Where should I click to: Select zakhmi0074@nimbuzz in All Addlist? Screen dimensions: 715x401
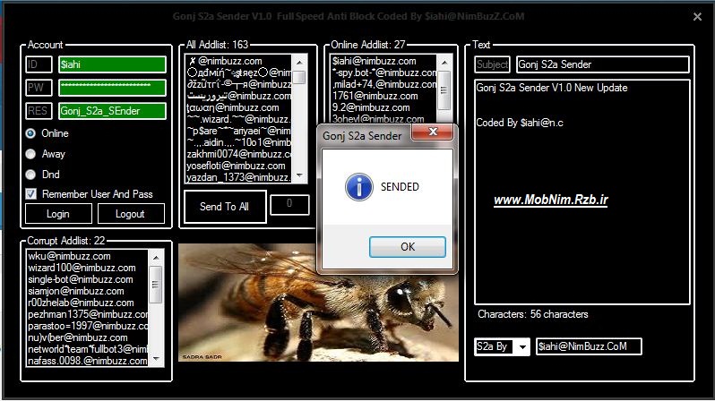(x=238, y=154)
